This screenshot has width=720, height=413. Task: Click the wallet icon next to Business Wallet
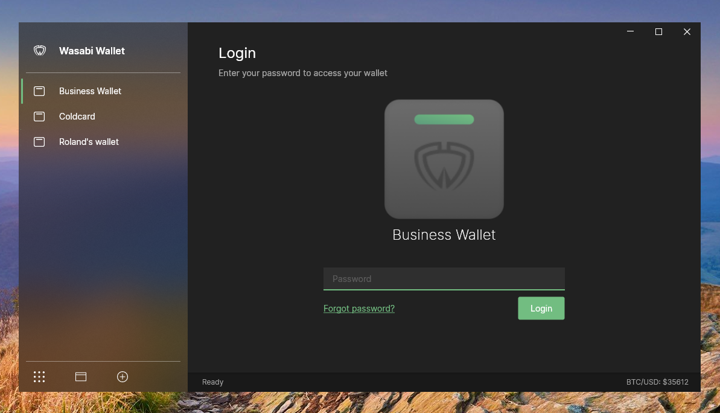[39, 91]
